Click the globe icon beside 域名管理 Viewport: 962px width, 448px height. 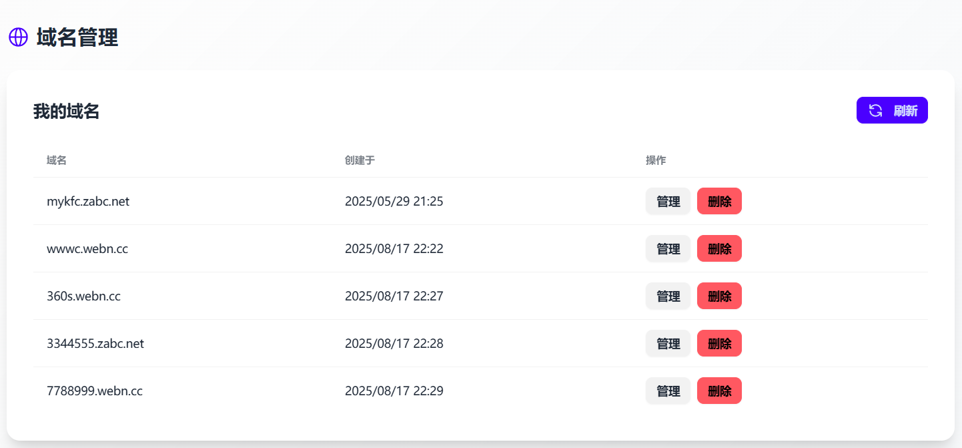pos(18,37)
